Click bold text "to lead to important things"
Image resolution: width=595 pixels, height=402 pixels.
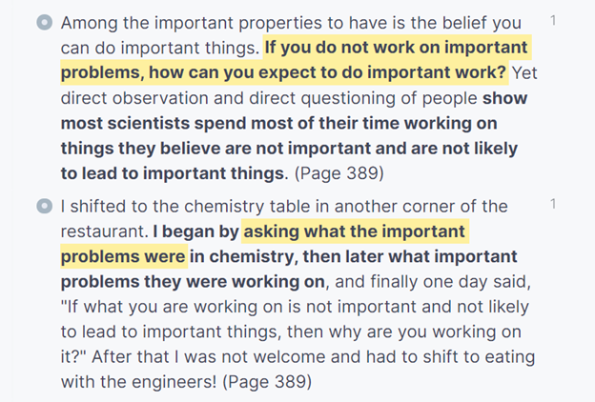[x=173, y=173]
